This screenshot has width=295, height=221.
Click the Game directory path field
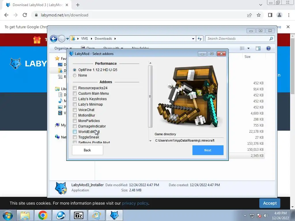pos(189,140)
